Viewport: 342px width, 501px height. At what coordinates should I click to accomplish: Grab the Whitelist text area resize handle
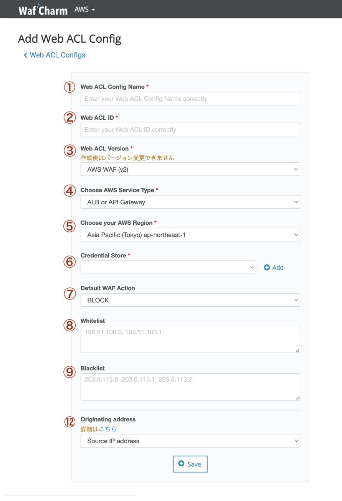pos(297,351)
